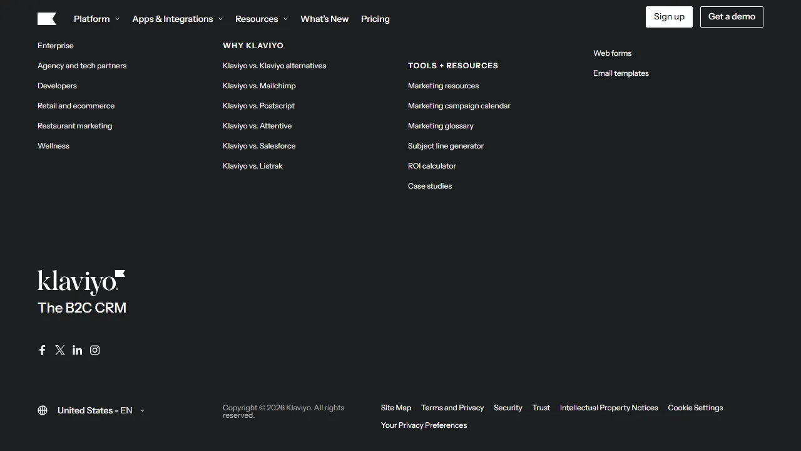This screenshot has height=451, width=801.
Task: Open Retail and ecommerce link
Action: (76, 106)
